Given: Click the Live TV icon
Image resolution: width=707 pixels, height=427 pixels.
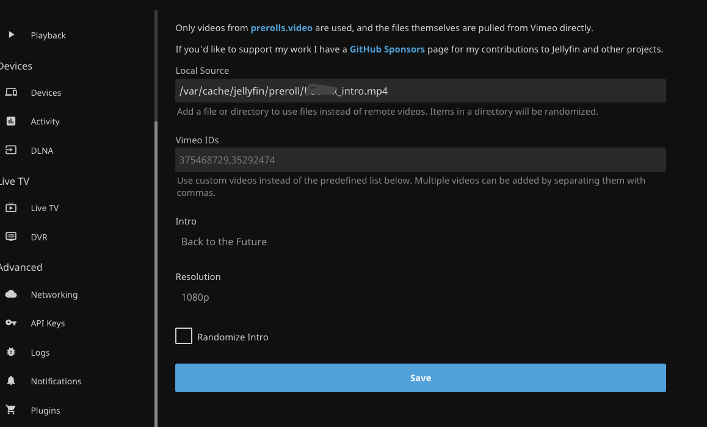Looking at the screenshot, I should (11, 208).
